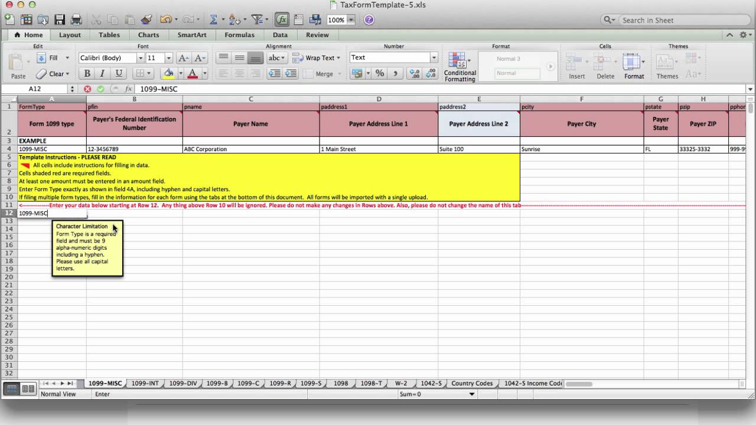Select the Format Painter brush icon
Image resolution: width=756 pixels, height=425 pixels.
[146, 19]
